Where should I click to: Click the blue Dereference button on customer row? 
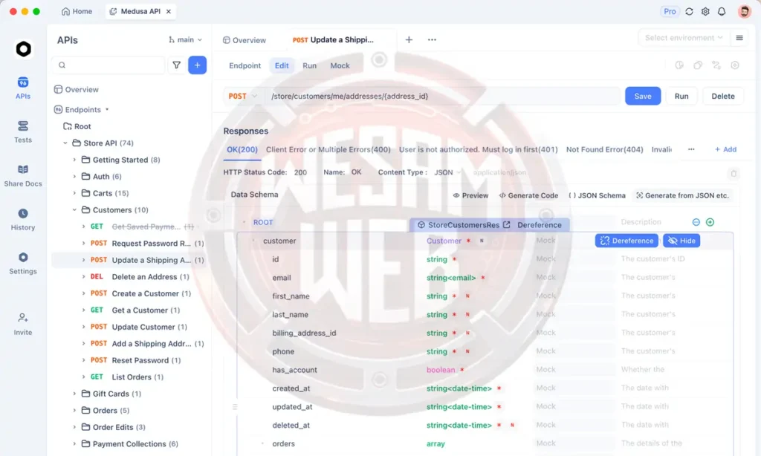pyautogui.click(x=626, y=241)
